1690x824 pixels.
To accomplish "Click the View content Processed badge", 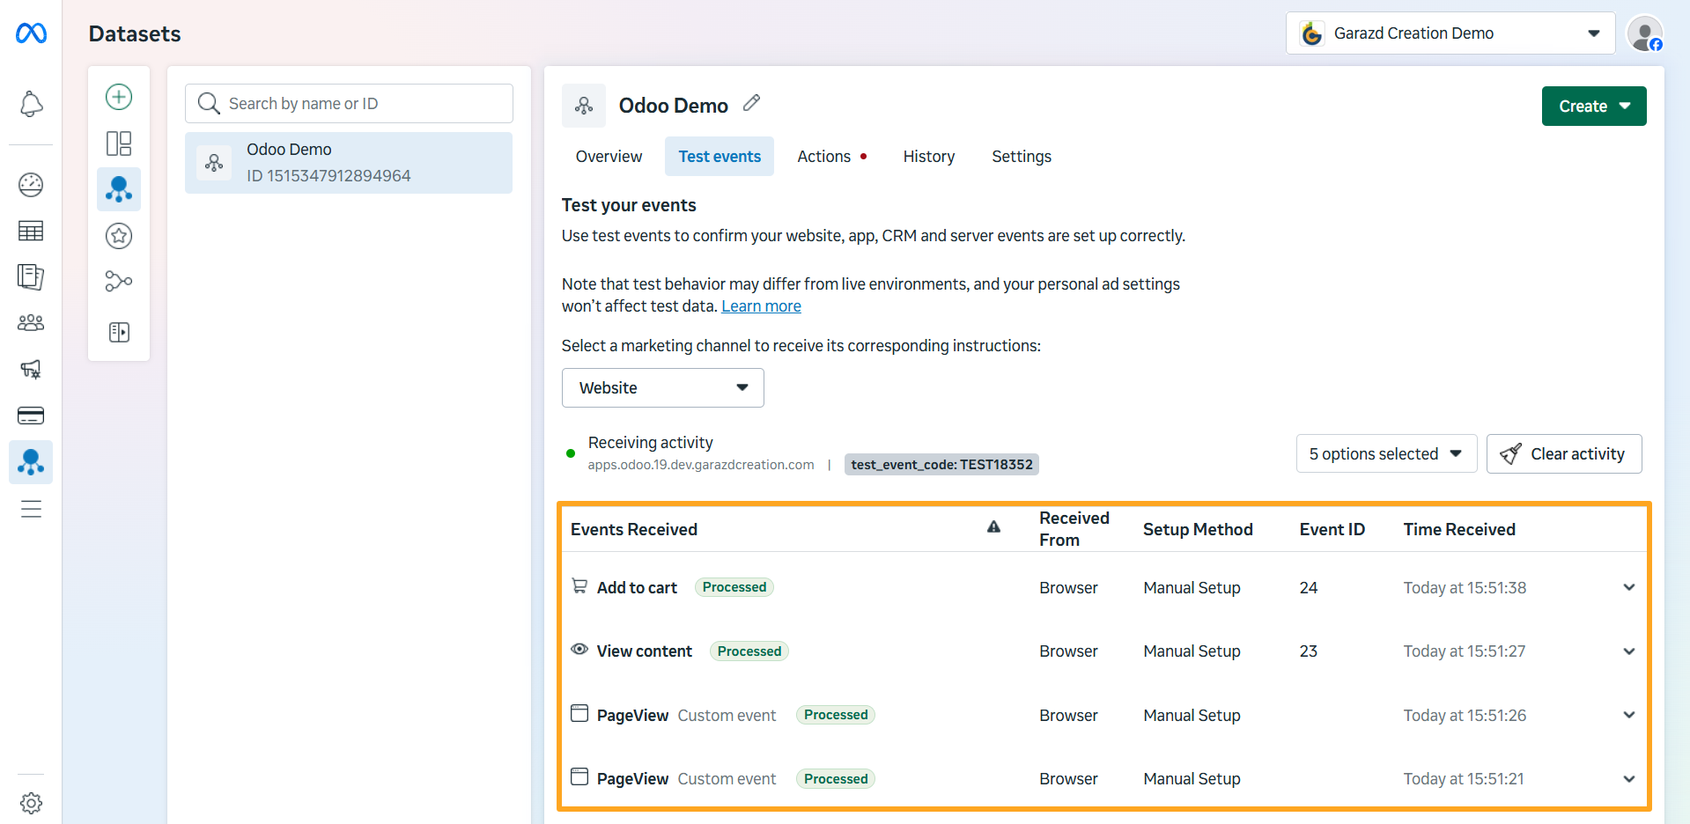I will point(749,651).
